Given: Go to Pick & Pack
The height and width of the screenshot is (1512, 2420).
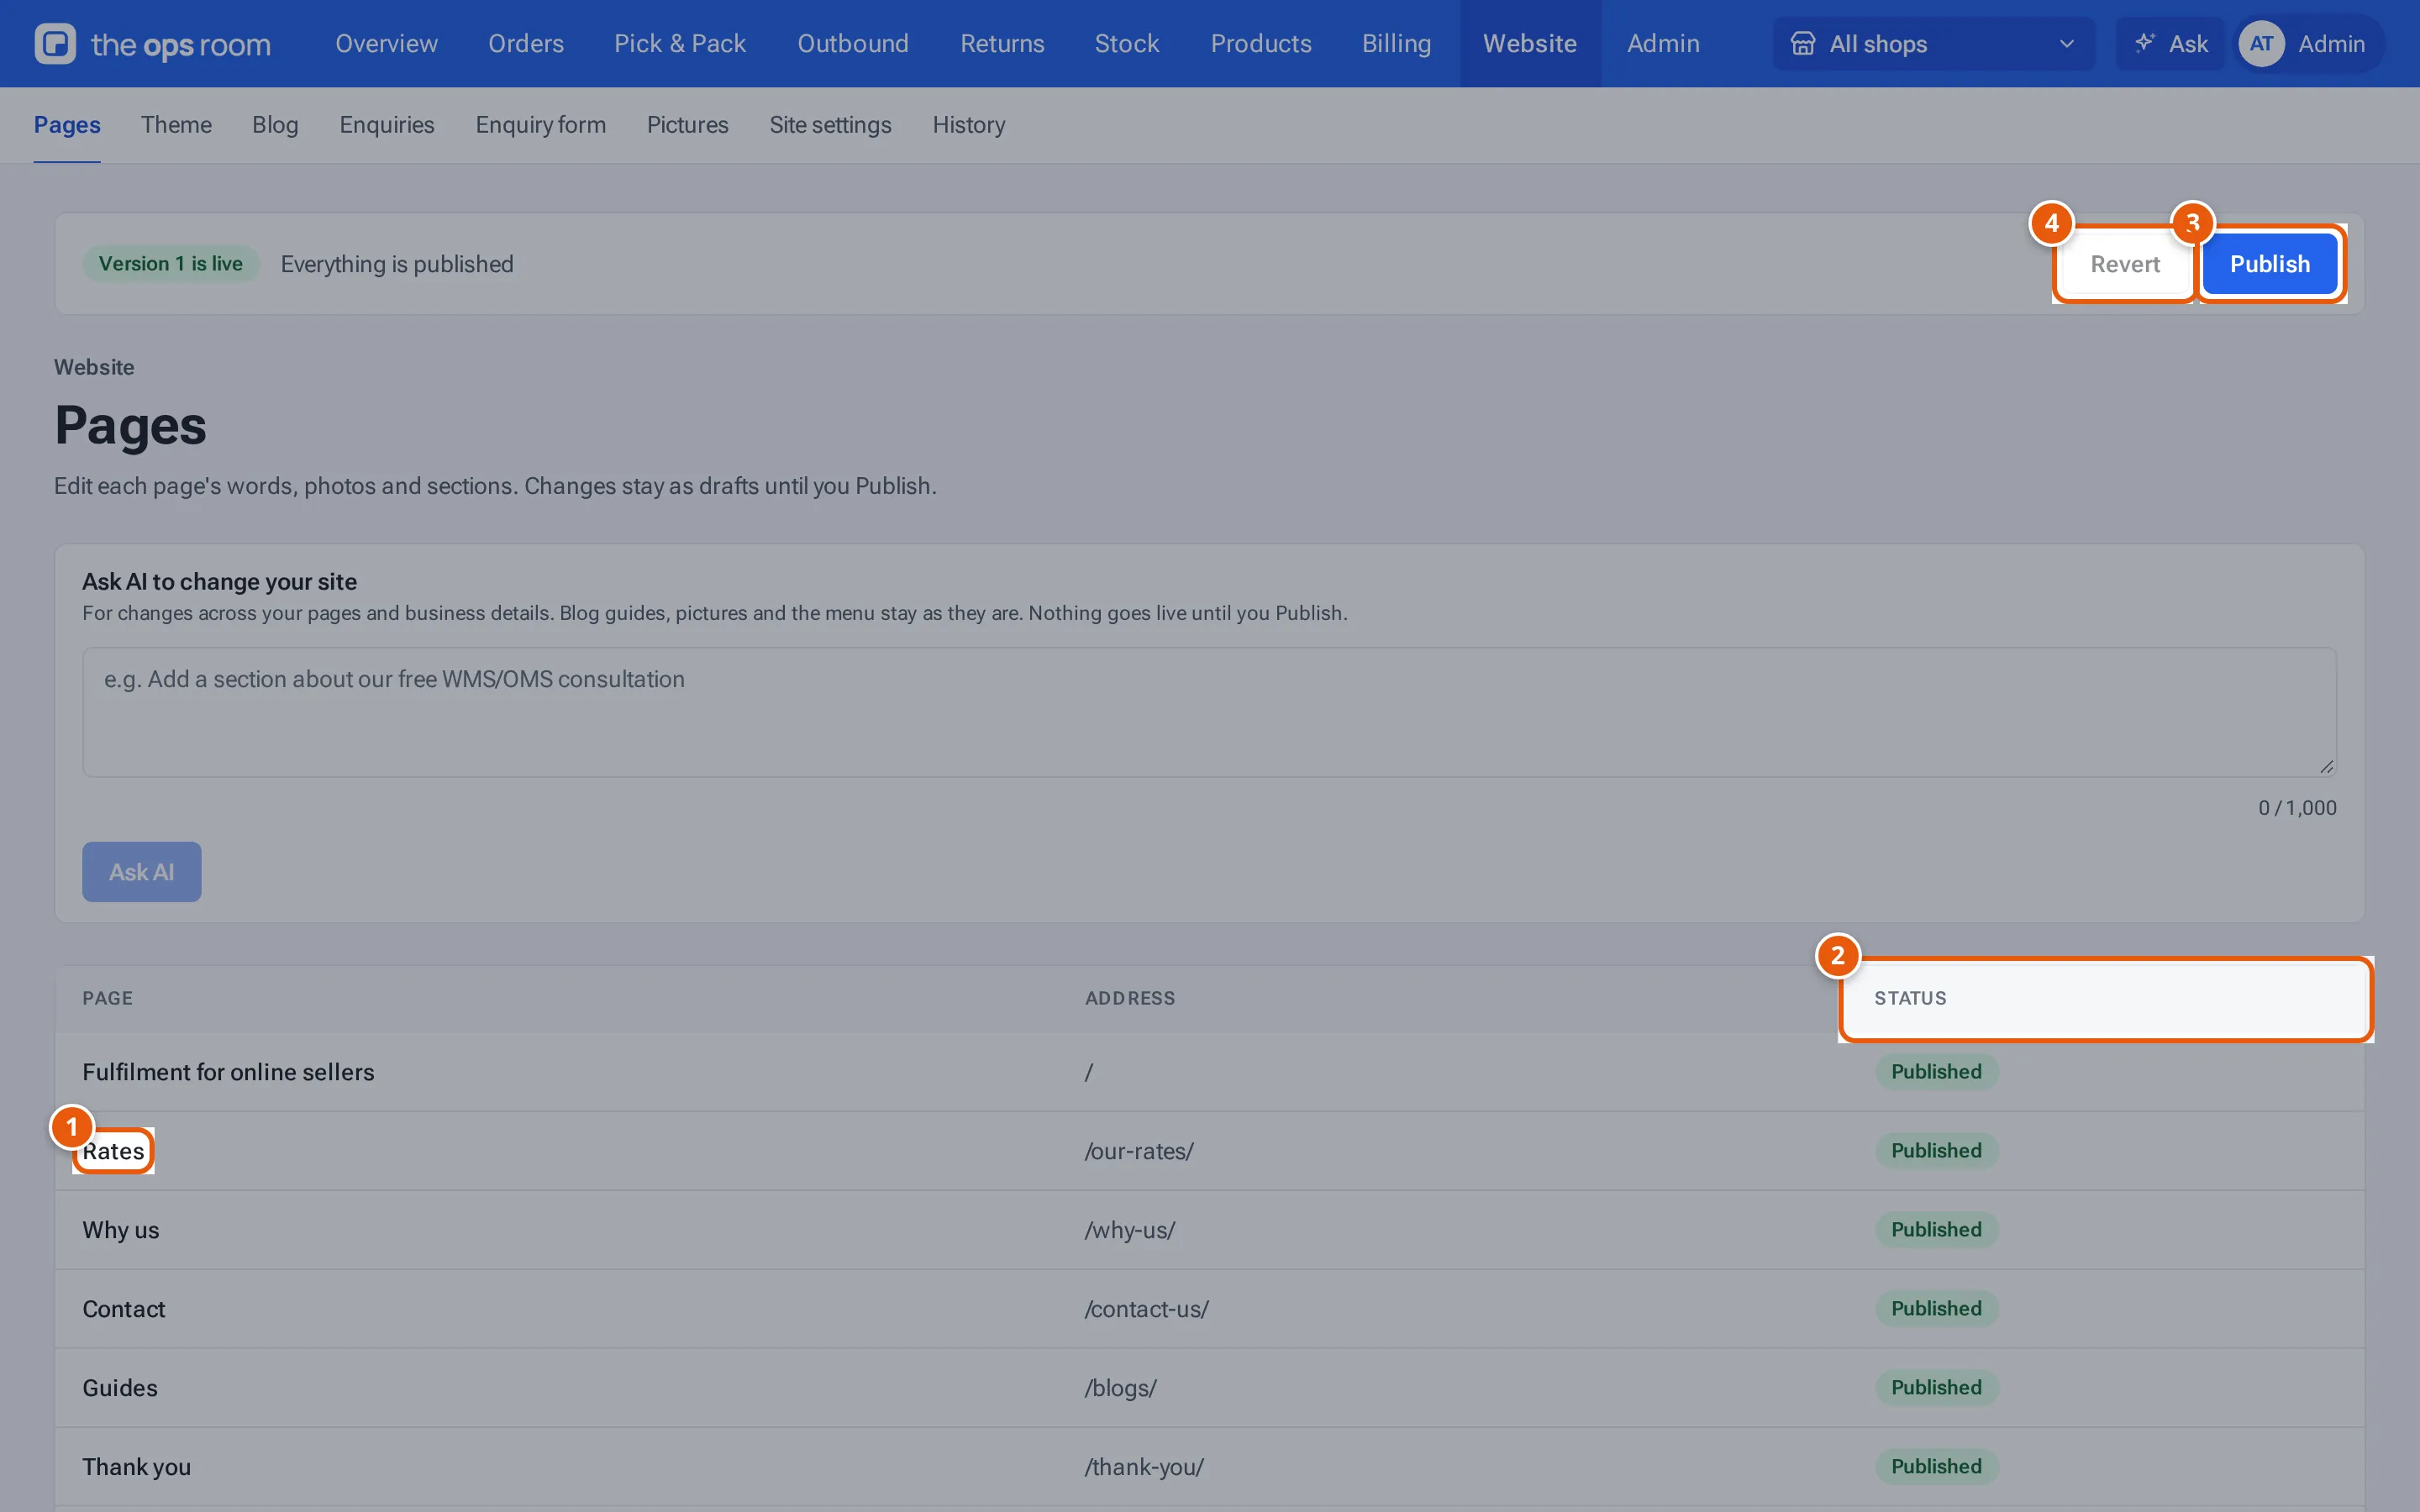Looking at the screenshot, I should coord(680,44).
